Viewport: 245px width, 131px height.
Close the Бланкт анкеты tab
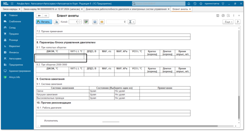(190, 9)
